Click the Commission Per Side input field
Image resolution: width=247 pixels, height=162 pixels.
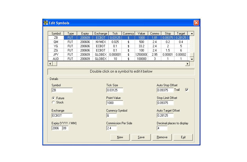112,128
